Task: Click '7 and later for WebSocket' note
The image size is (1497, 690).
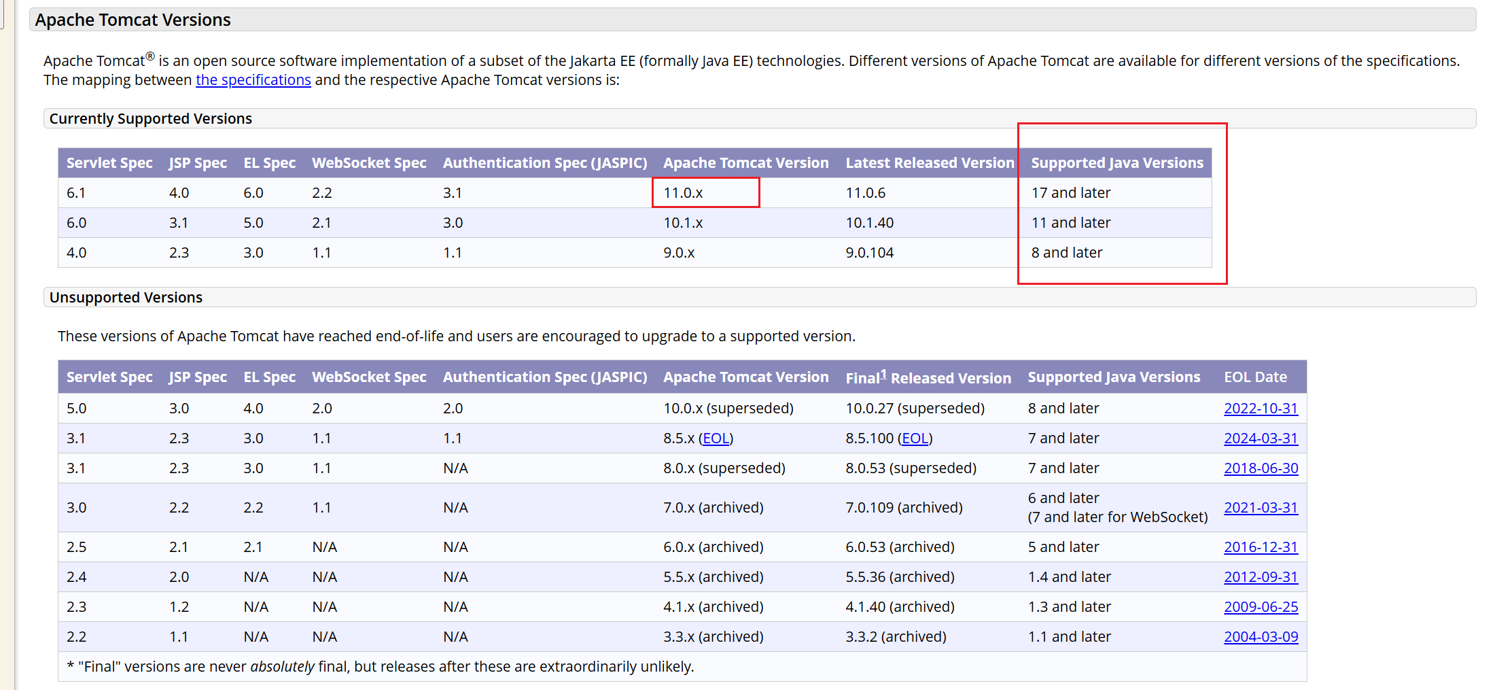Action: point(1118,517)
